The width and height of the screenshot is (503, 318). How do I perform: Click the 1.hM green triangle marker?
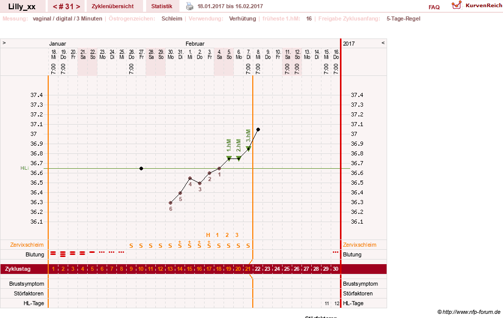coord(229,158)
